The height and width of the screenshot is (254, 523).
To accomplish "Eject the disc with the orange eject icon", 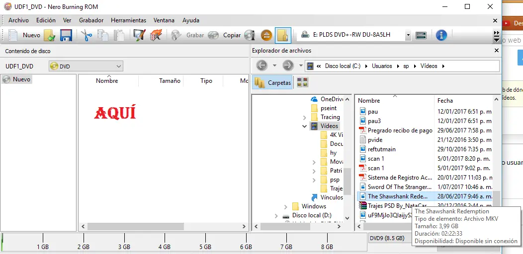I will [266, 35].
